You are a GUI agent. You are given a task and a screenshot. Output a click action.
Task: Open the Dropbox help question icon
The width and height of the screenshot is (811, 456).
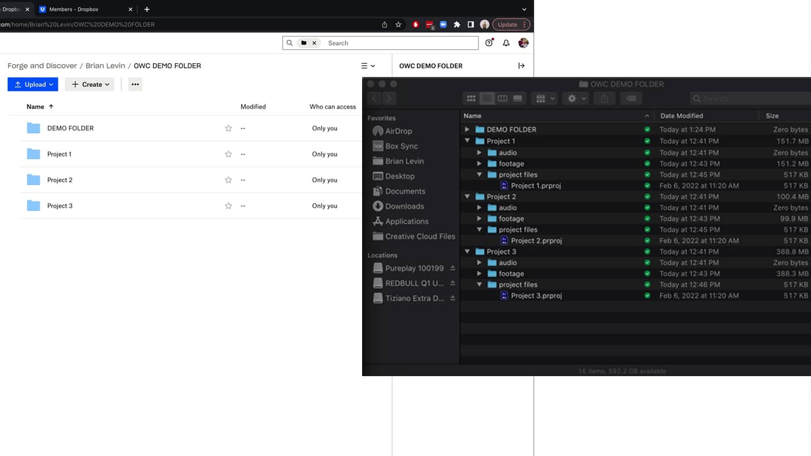pos(489,43)
